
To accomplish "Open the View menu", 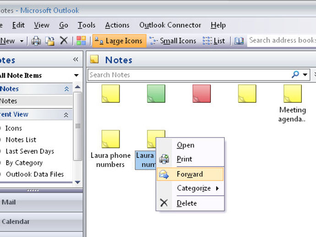I will click(42, 25).
